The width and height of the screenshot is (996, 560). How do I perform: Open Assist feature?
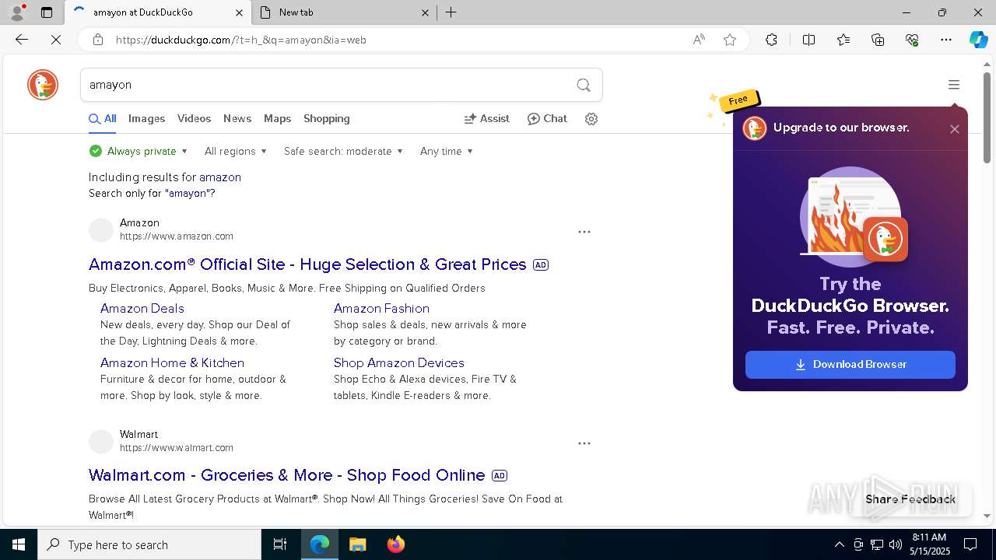pyautogui.click(x=487, y=119)
